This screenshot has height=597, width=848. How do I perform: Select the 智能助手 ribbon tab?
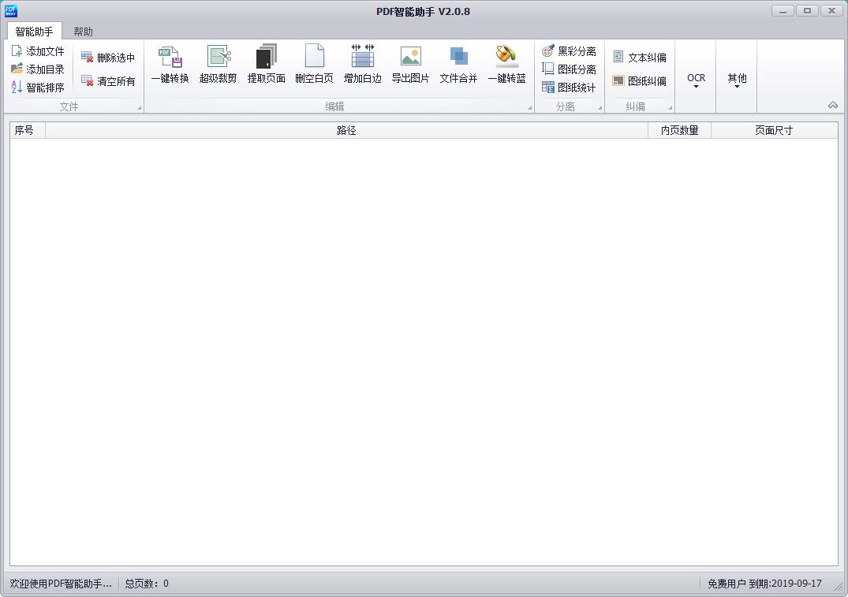click(33, 31)
